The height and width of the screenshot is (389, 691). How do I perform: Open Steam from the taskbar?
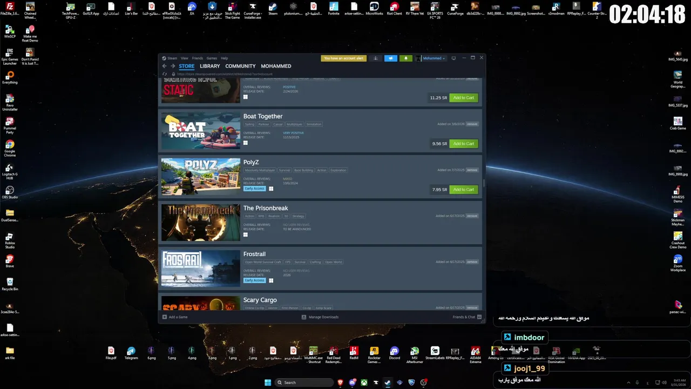[x=388, y=383]
